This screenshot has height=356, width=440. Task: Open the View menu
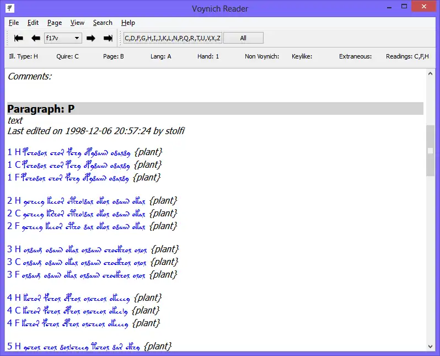pos(77,23)
